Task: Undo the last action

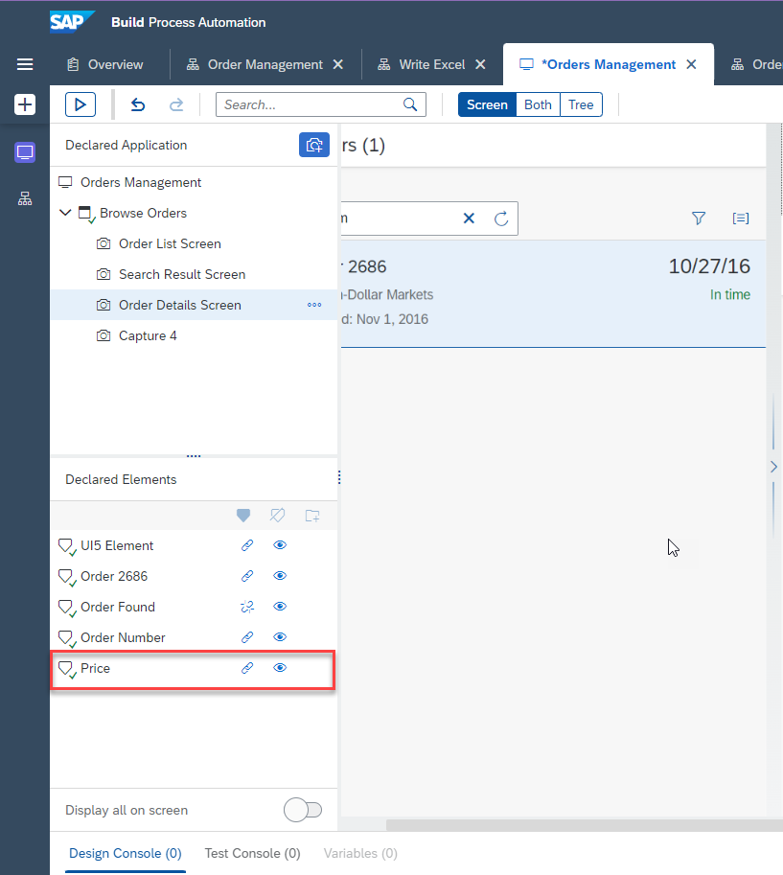Action: (138, 104)
